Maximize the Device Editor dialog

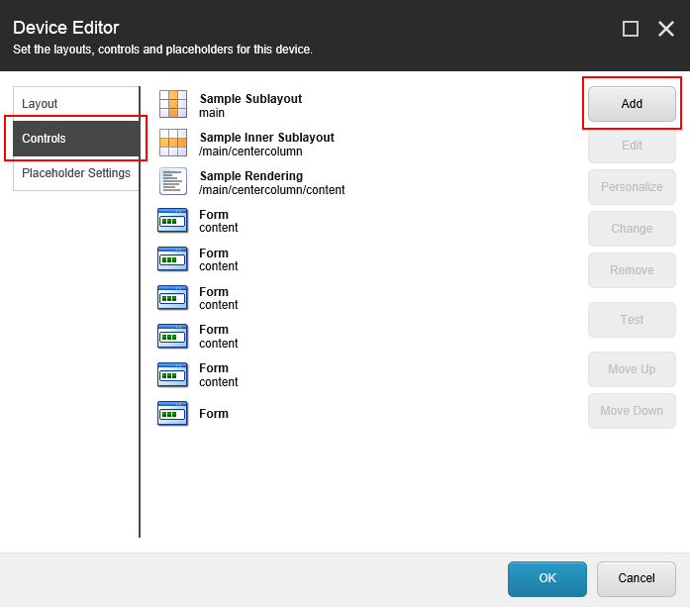630,29
